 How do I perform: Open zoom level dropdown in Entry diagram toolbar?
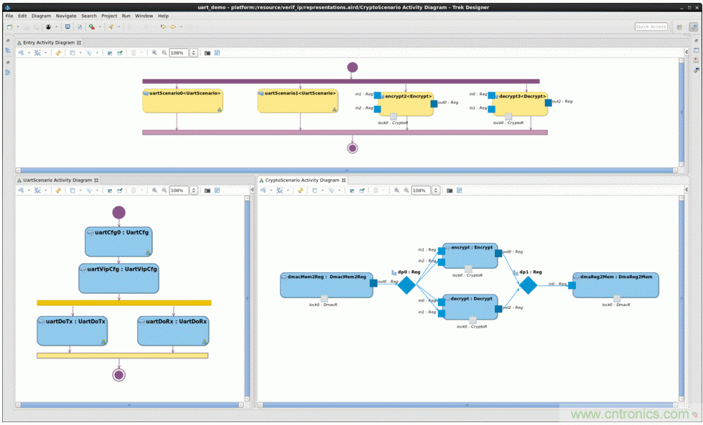[x=192, y=52]
